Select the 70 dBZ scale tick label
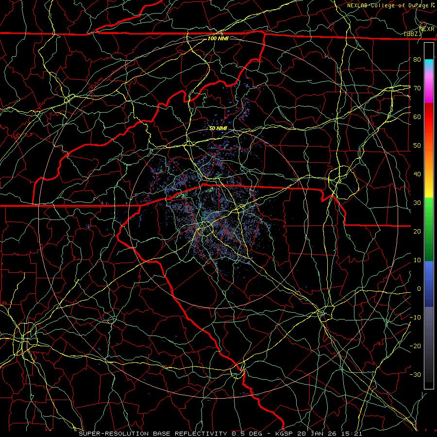The image size is (437, 437). pos(417,88)
